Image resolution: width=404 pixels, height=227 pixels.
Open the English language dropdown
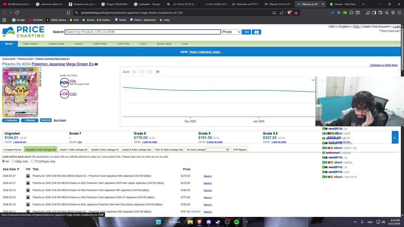(x=345, y=26)
